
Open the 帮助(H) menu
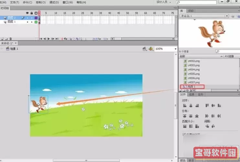81,2
